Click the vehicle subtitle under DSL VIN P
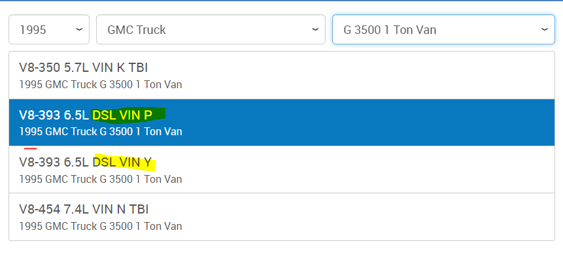 click(x=100, y=131)
